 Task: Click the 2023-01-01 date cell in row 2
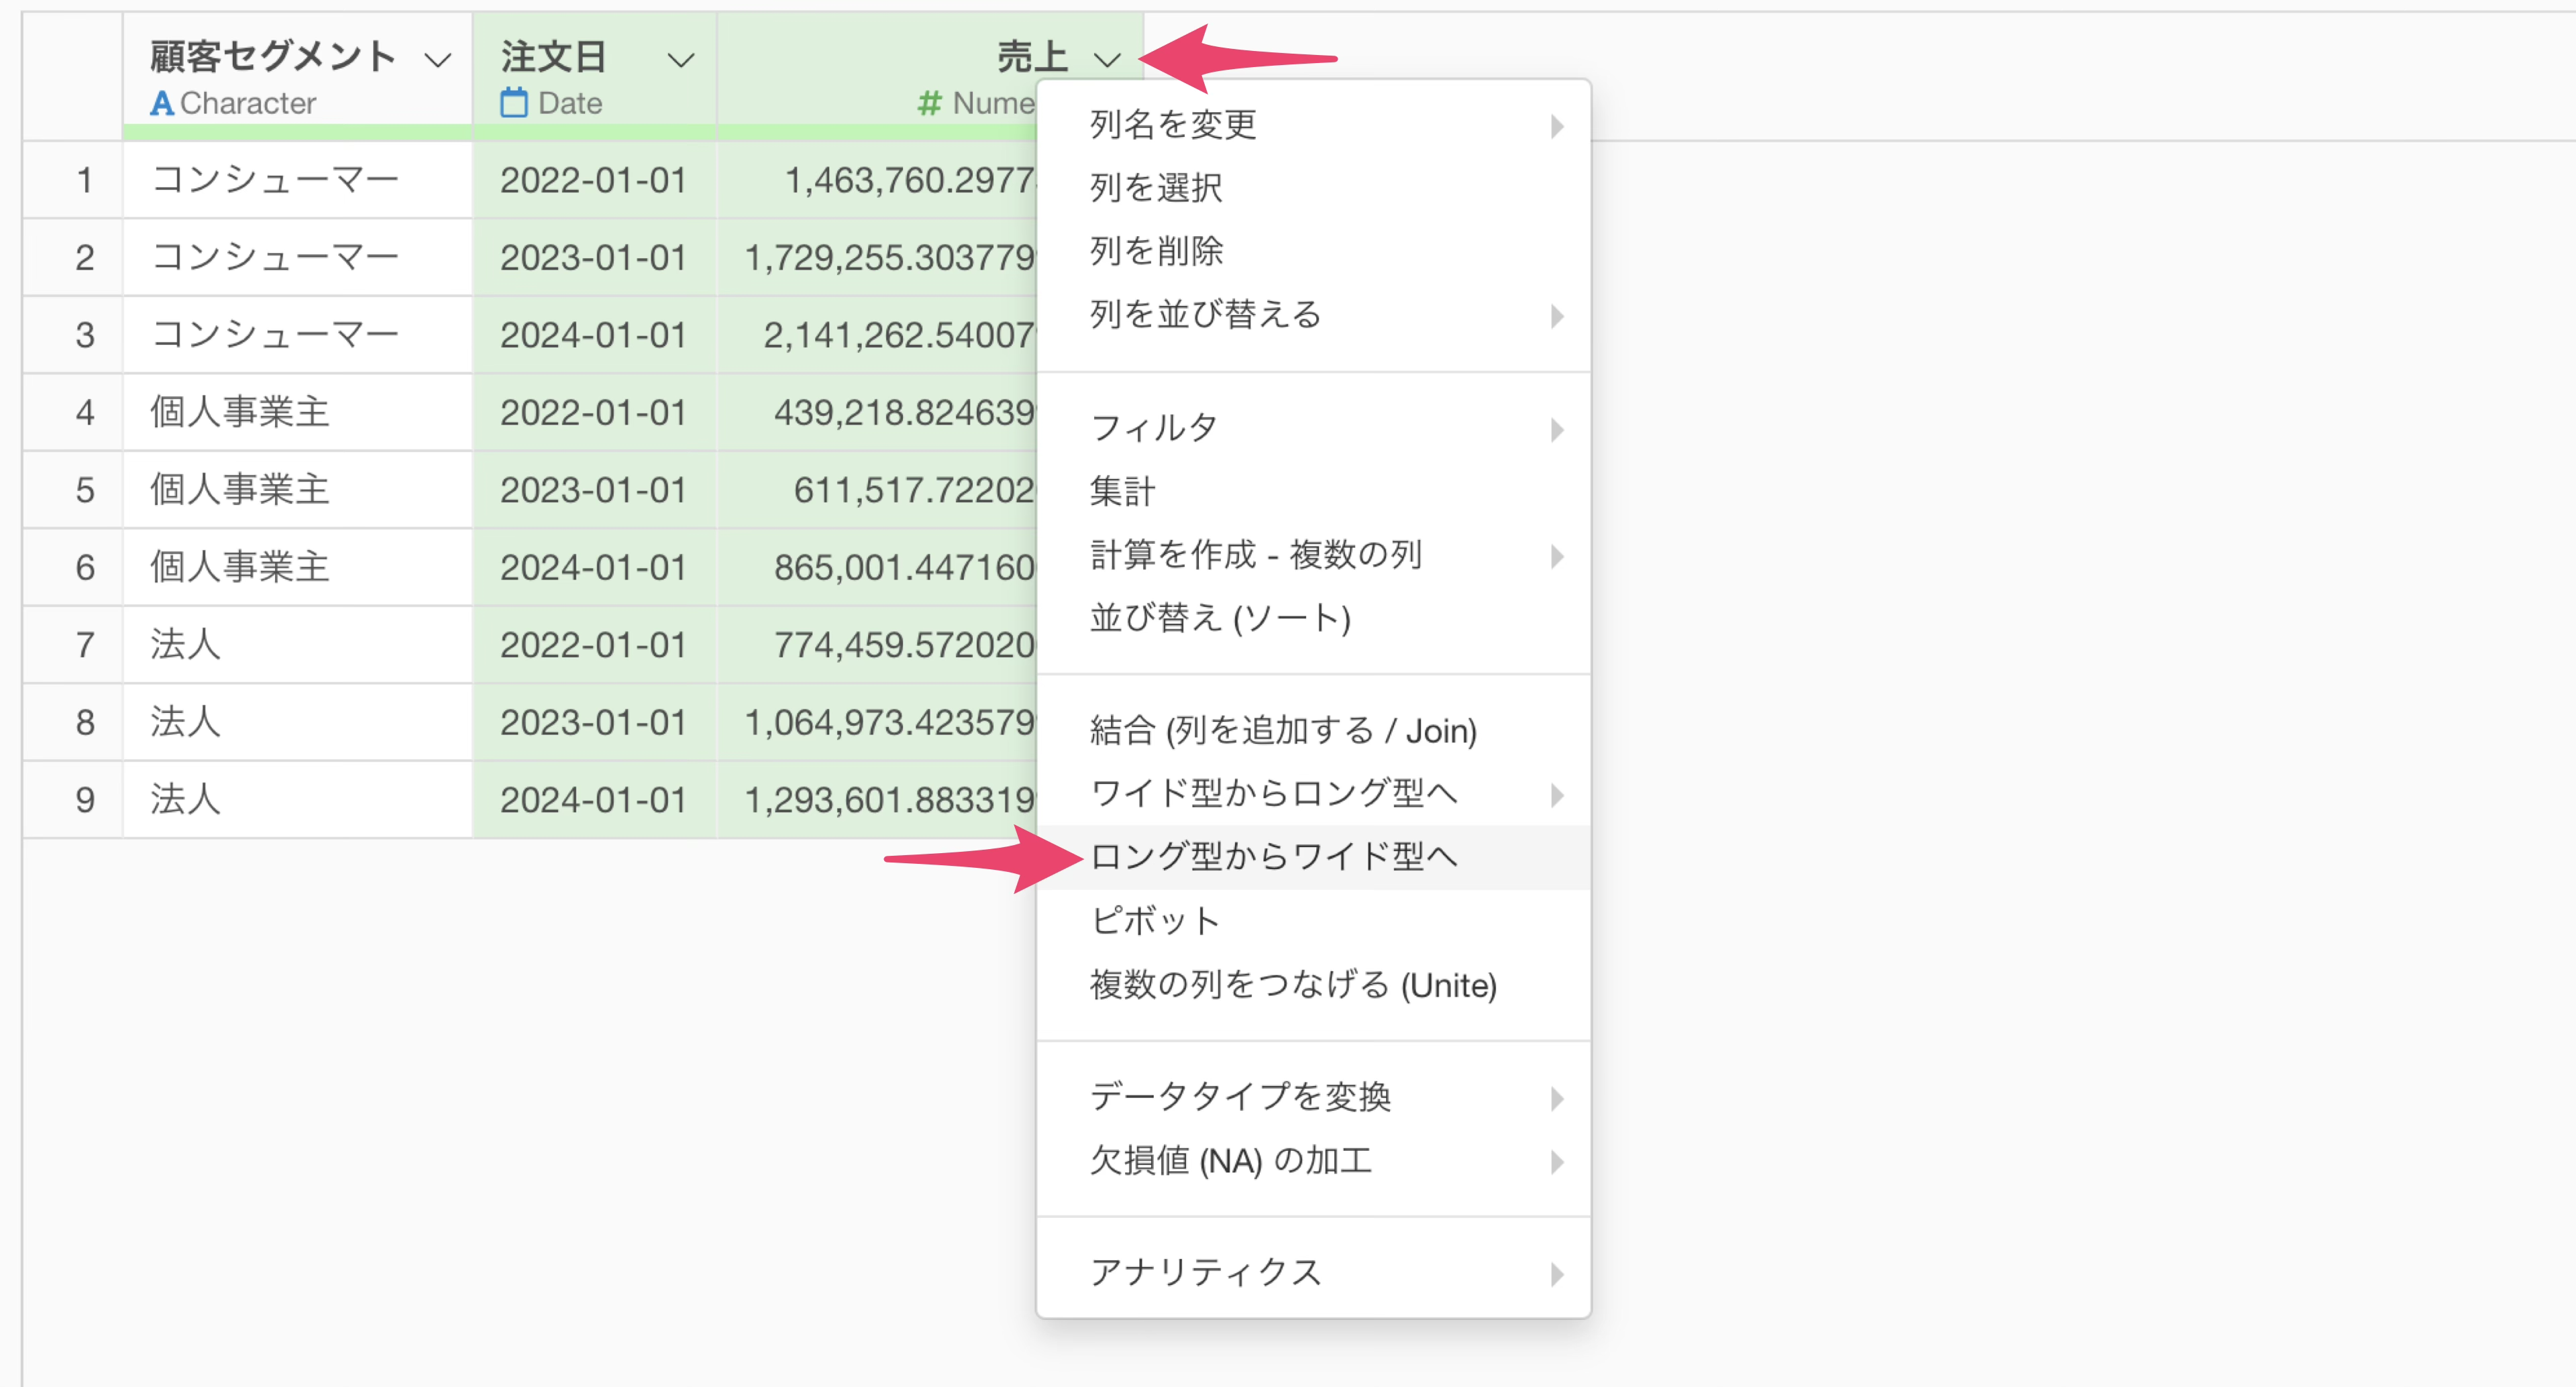coord(593,258)
